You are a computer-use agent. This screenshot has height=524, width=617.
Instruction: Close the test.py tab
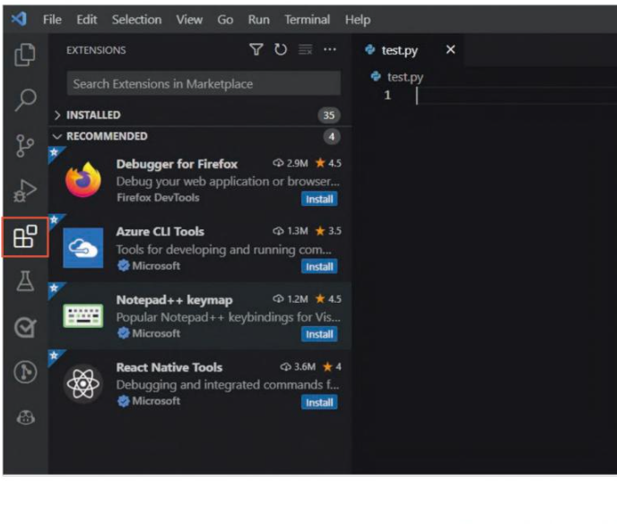point(450,49)
